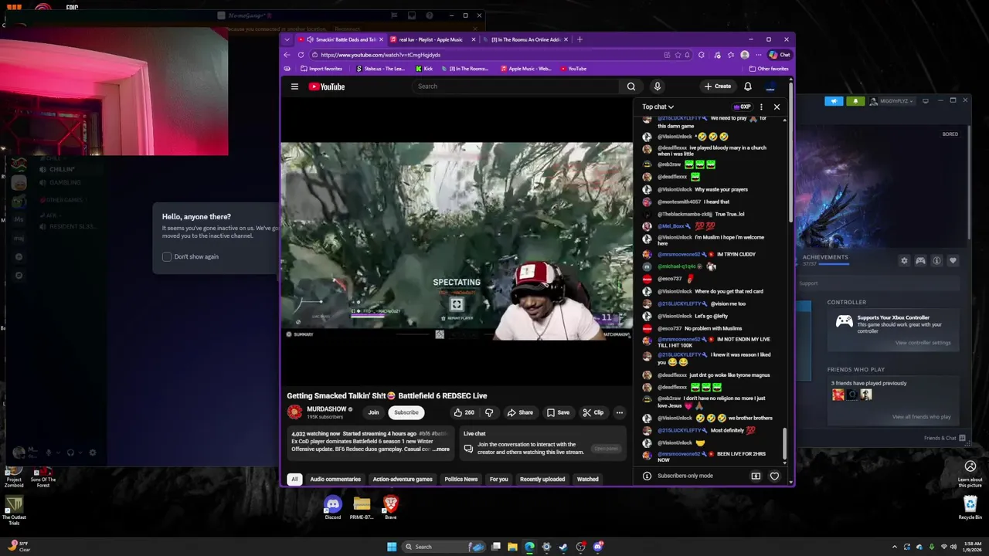The width and height of the screenshot is (989, 556).
Task: Click View controller settings in Steam
Action: [923, 343]
